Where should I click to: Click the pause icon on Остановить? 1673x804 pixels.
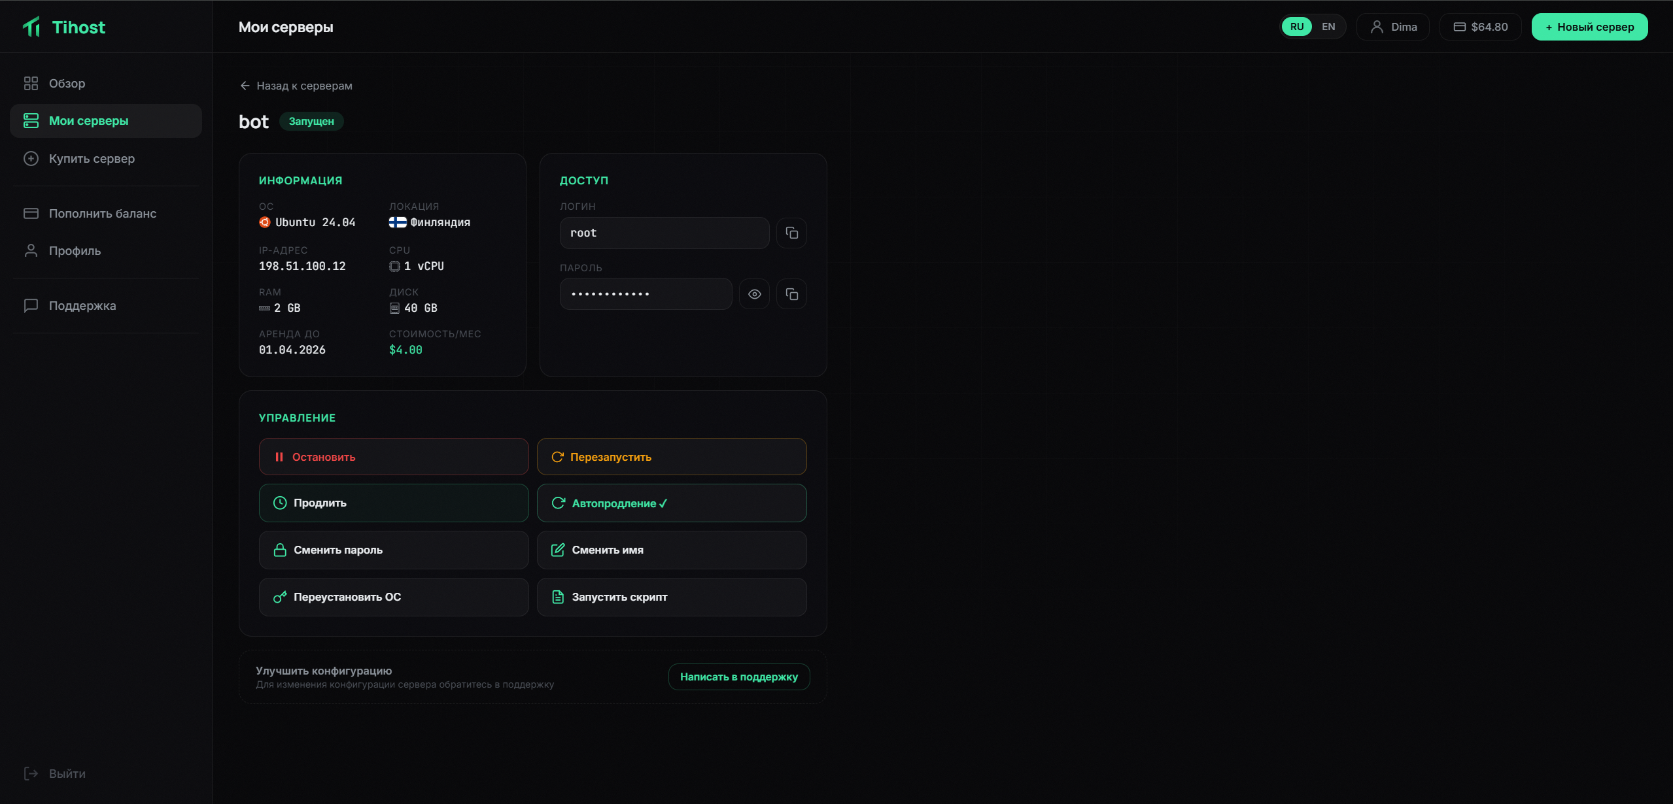pos(279,457)
